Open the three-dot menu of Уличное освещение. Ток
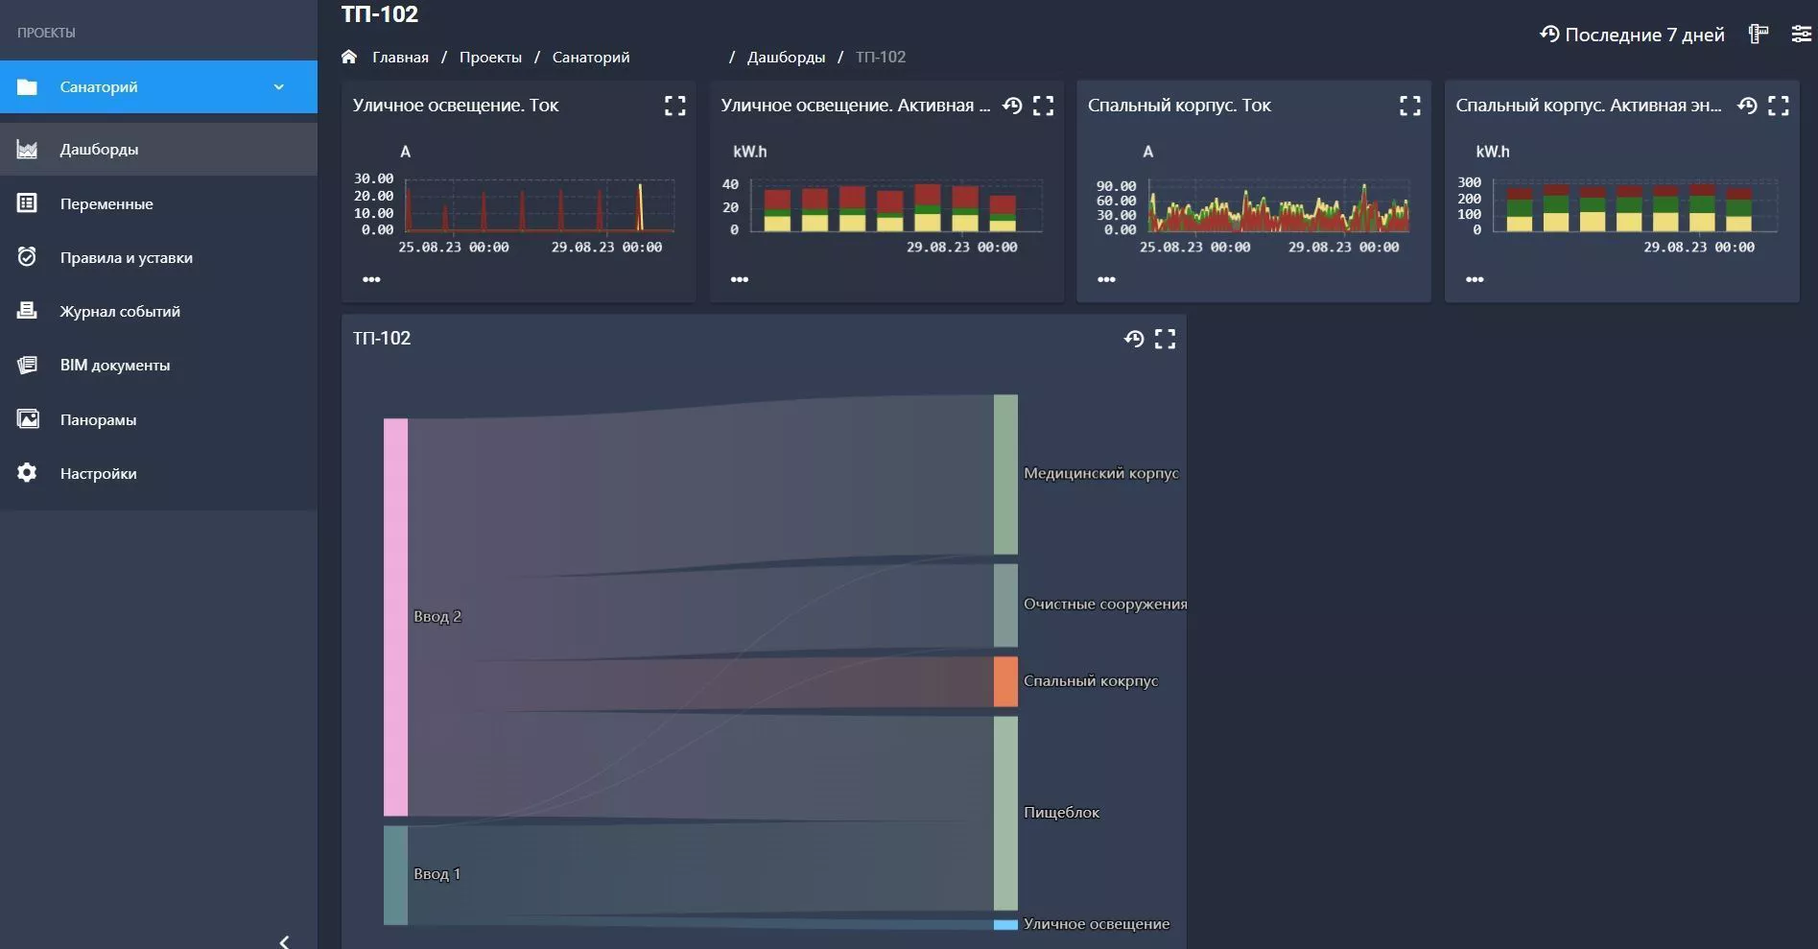This screenshot has width=1818, height=949. click(371, 279)
